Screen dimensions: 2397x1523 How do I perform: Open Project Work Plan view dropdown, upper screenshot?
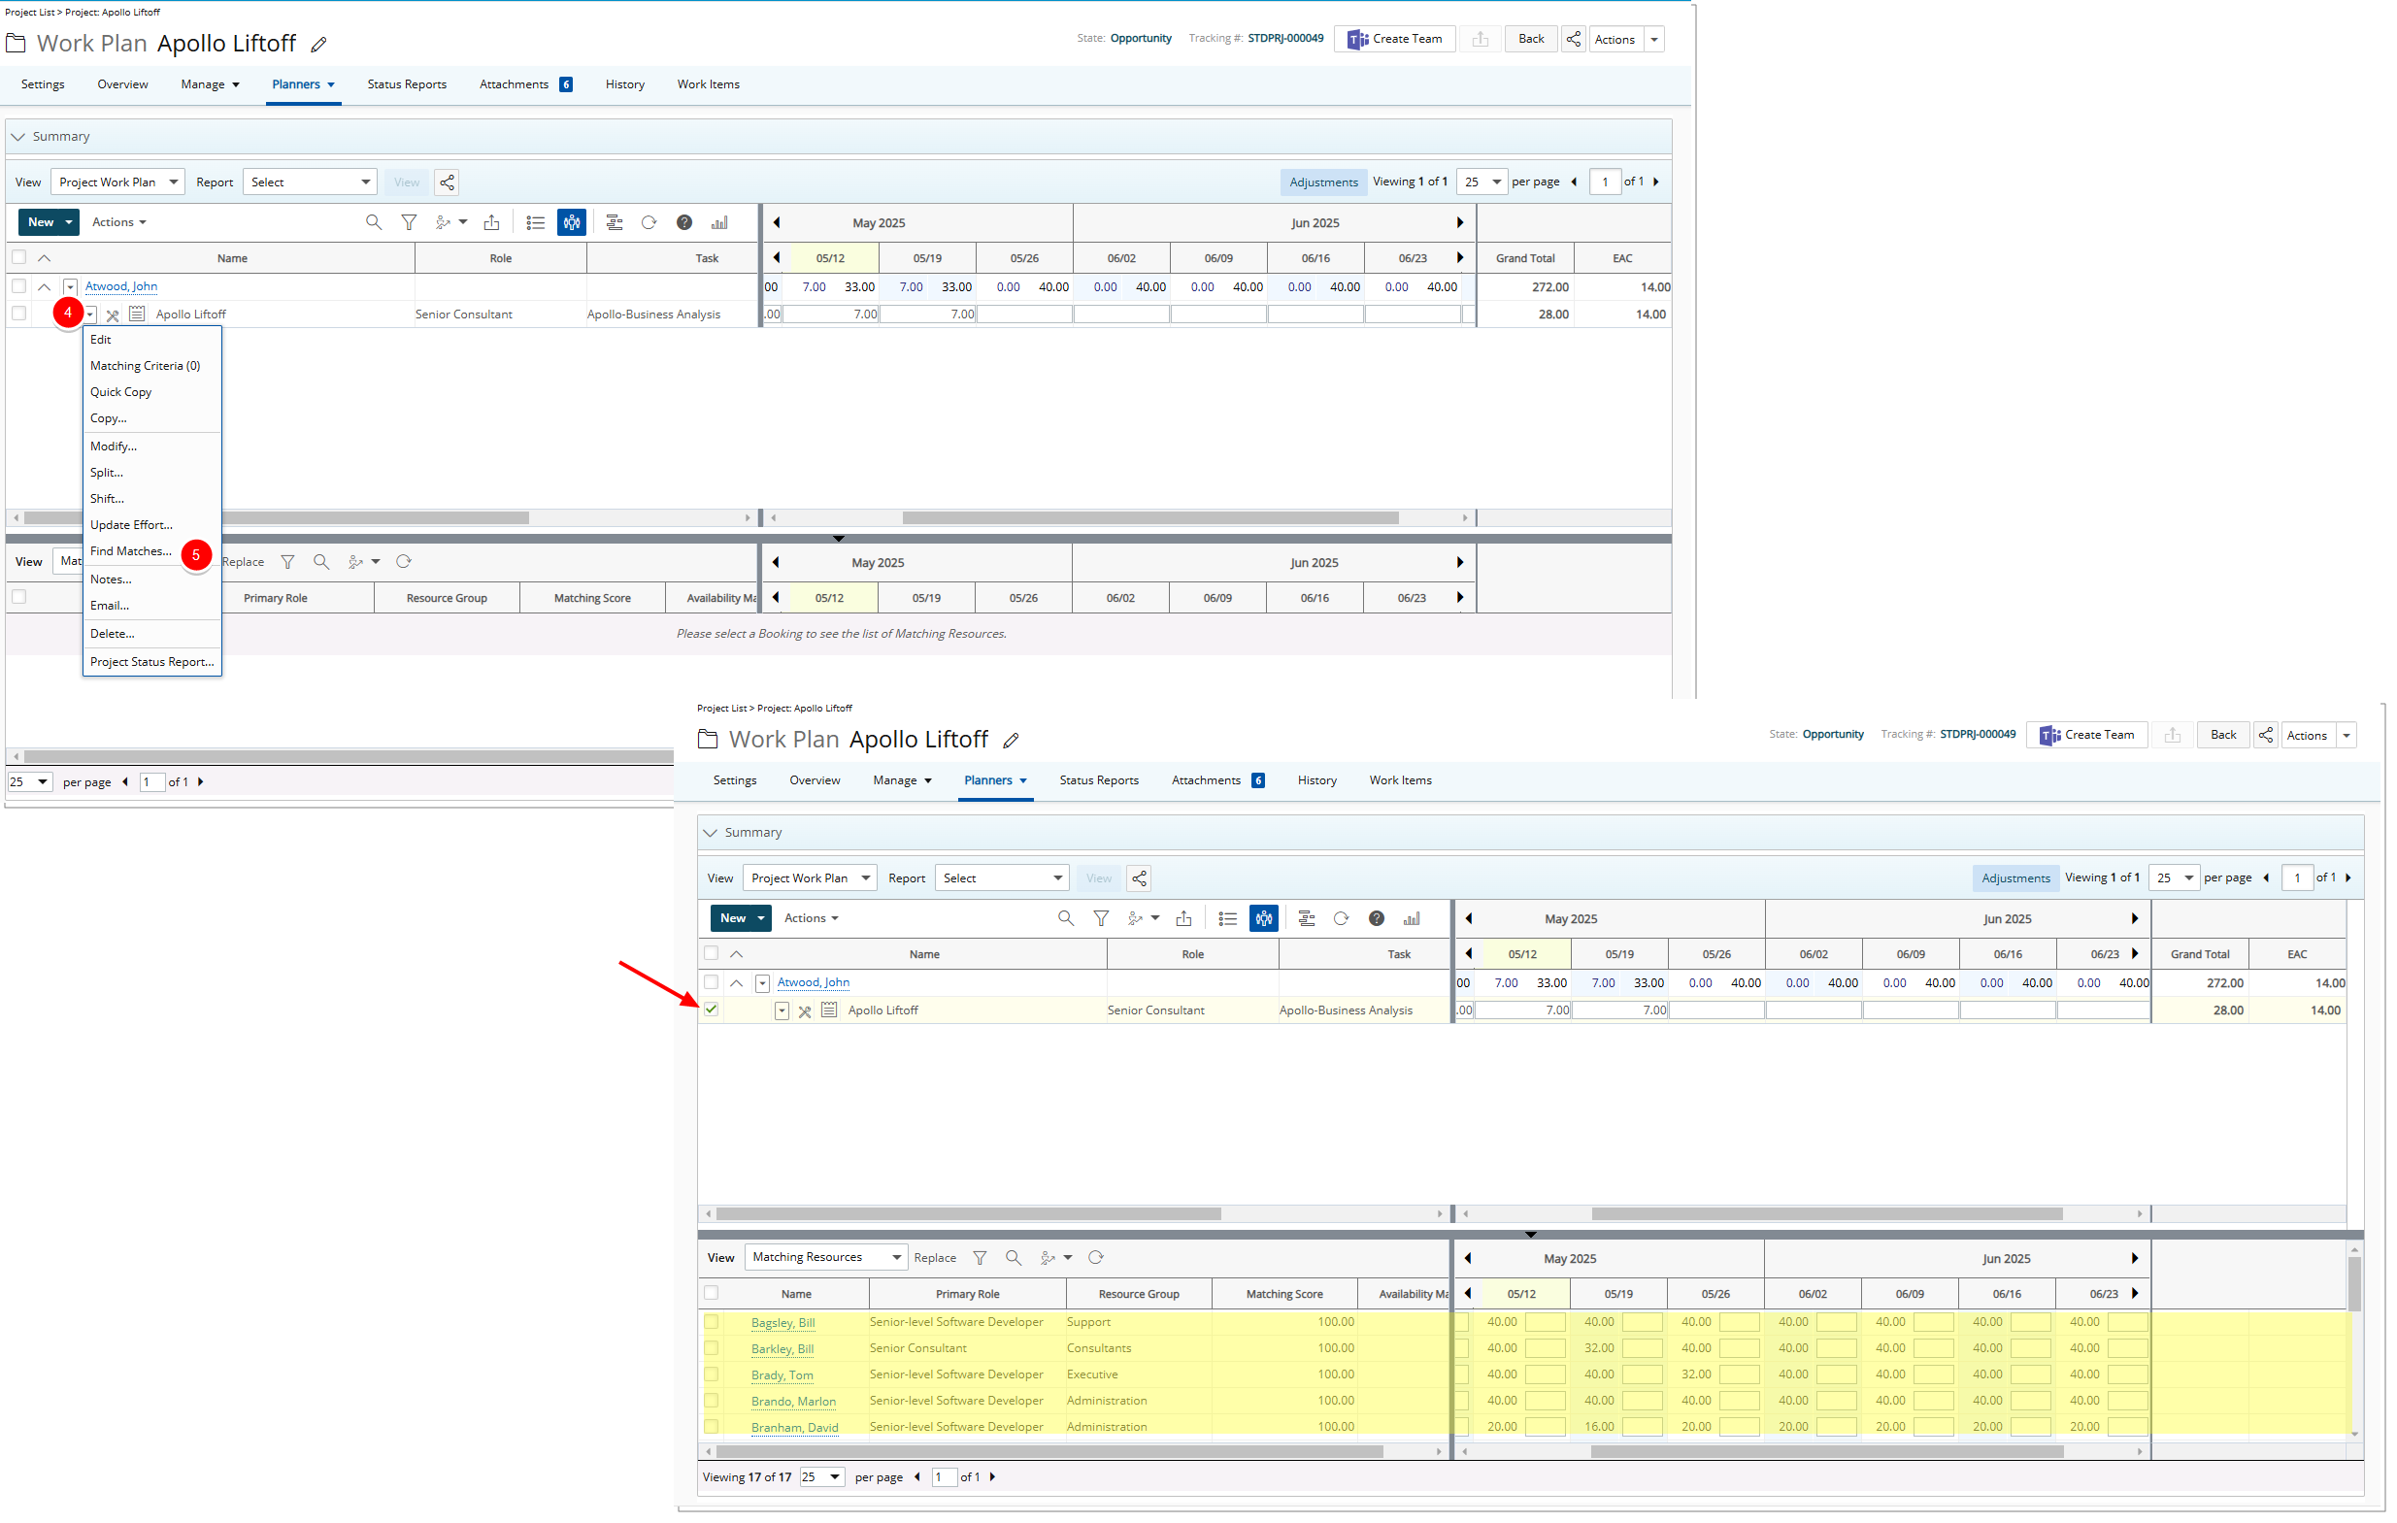(117, 182)
